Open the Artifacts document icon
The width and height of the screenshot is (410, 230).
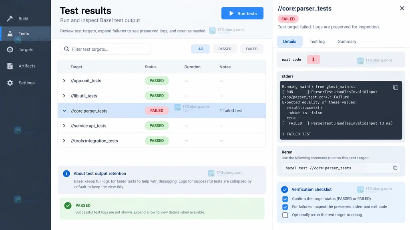[10, 66]
